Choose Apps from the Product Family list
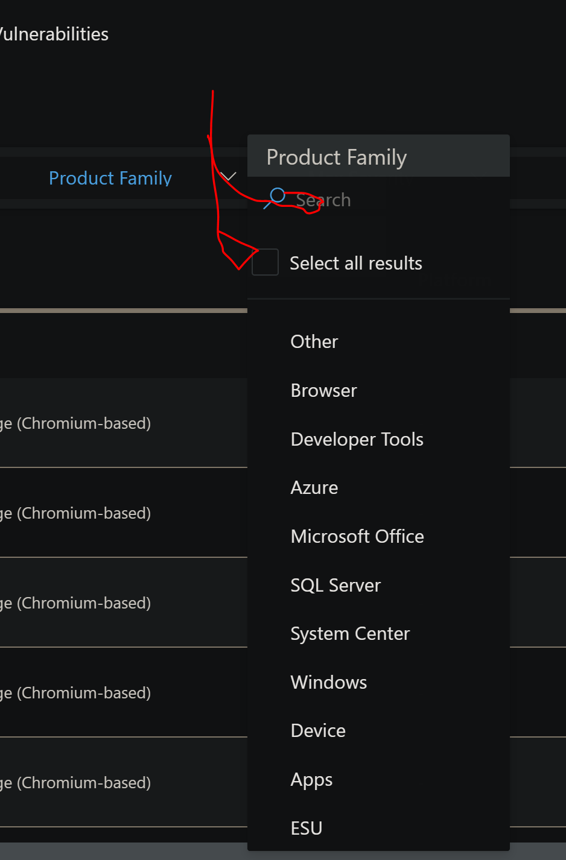The height and width of the screenshot is (860, 566). pyautogui.click(x=311, y=779)
